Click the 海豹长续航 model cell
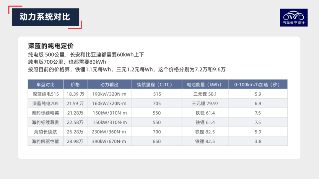Viewport: 319px width, 179px height. (x=45, y=132)
